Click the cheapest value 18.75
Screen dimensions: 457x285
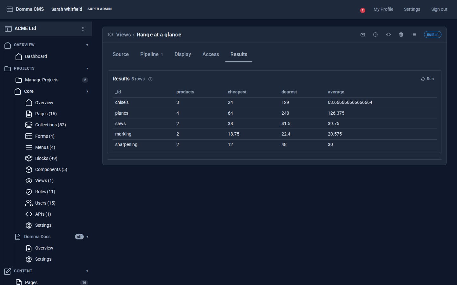point(234,134)
